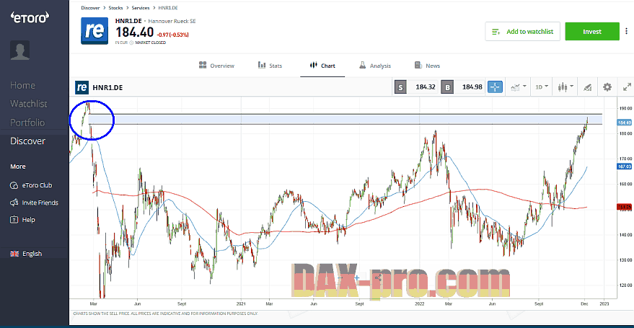
Task: Switch to the Stats tab
Action: (x=270, y=66)
